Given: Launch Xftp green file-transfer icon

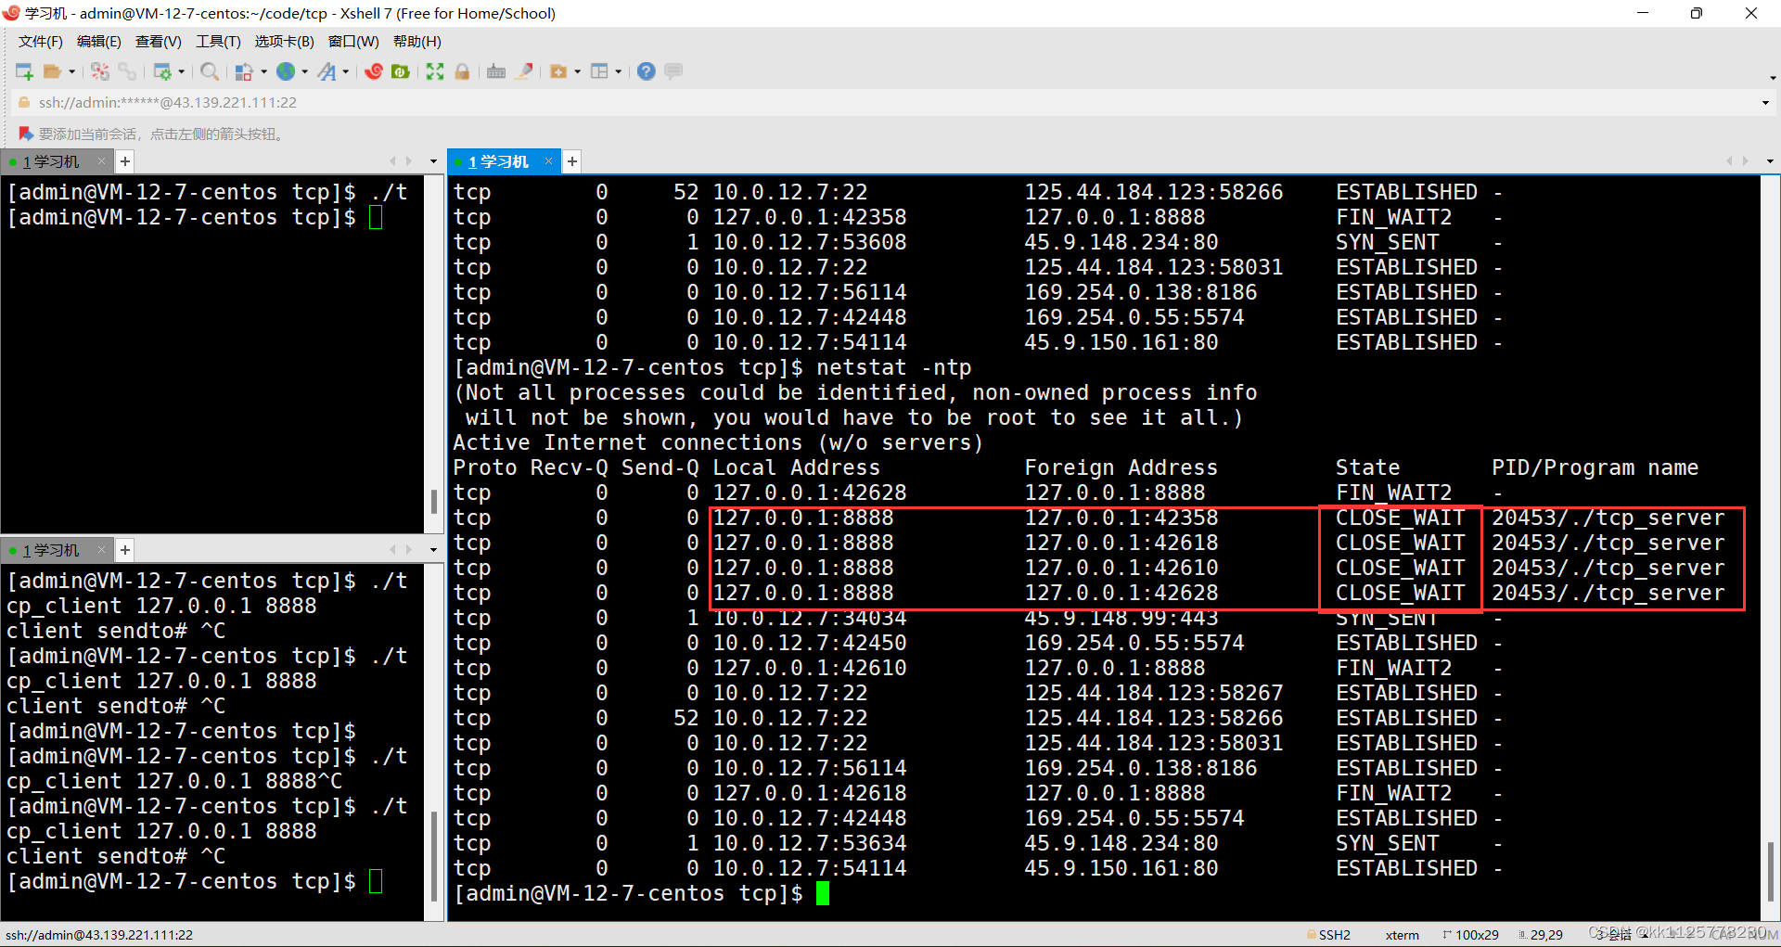Looking at the screenshot, I should [401, 71].
